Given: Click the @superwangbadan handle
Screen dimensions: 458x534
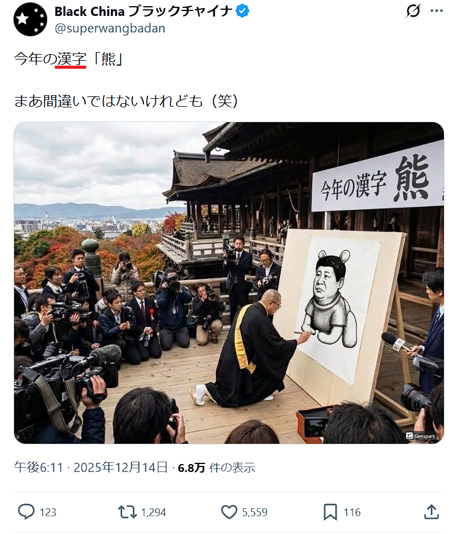Looking at the screenshot, I should pos(110,28).
